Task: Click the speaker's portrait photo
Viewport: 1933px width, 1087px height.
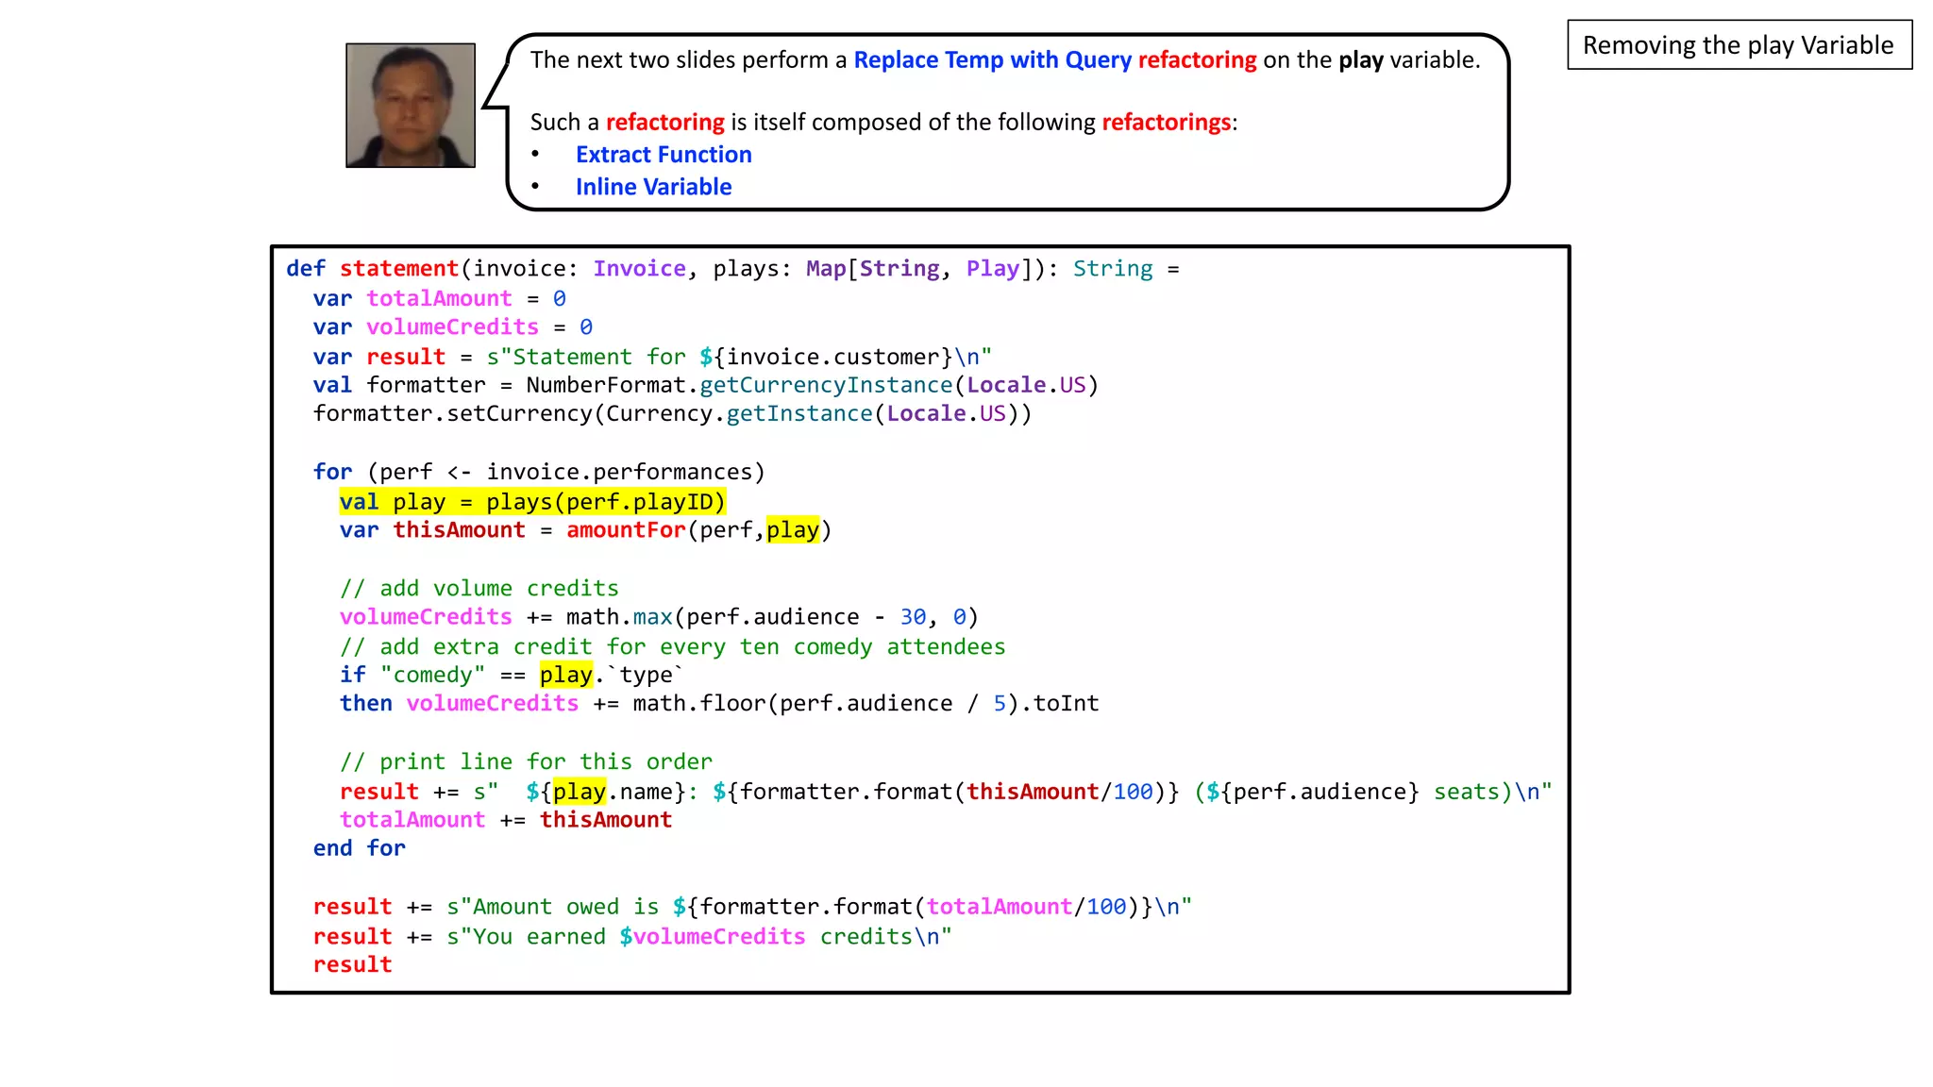Action: tap(410, 105)
